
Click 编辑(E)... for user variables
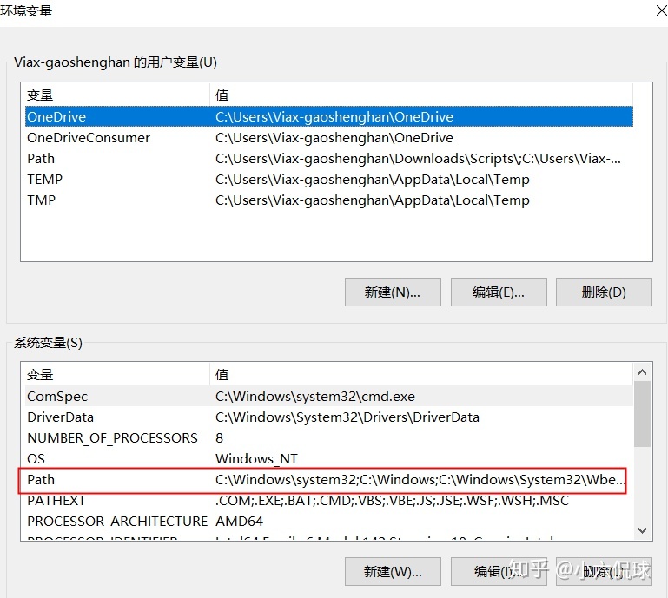point(499,292)
